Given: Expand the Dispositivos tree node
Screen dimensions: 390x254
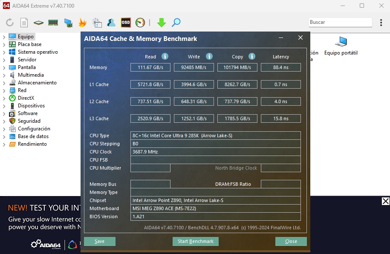Looking at the screenshot, I should pos(4,106).
